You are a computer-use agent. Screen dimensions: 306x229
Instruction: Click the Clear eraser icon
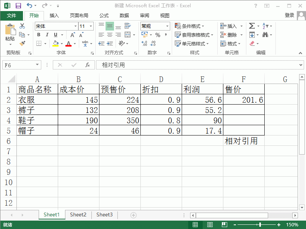point(252,43)
